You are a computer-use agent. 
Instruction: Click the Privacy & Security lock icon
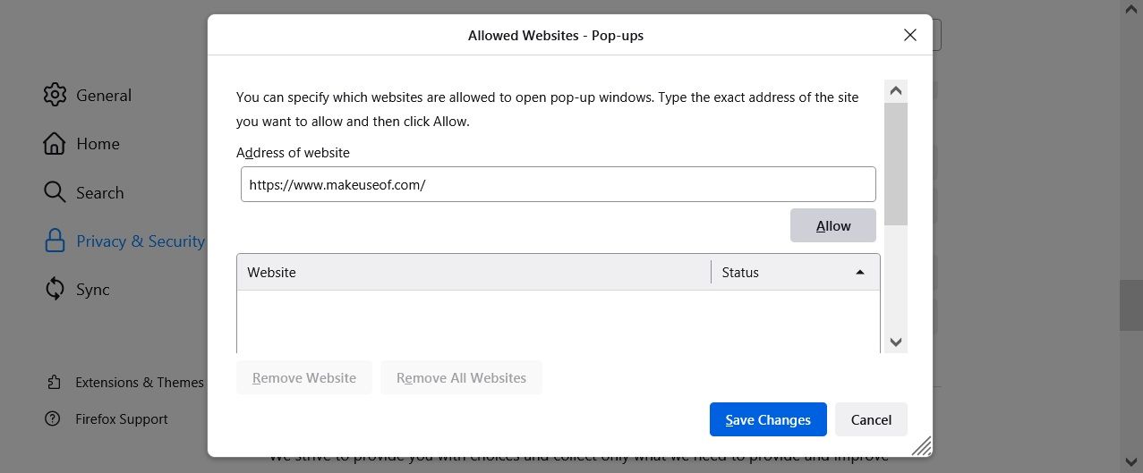[55, 241]
